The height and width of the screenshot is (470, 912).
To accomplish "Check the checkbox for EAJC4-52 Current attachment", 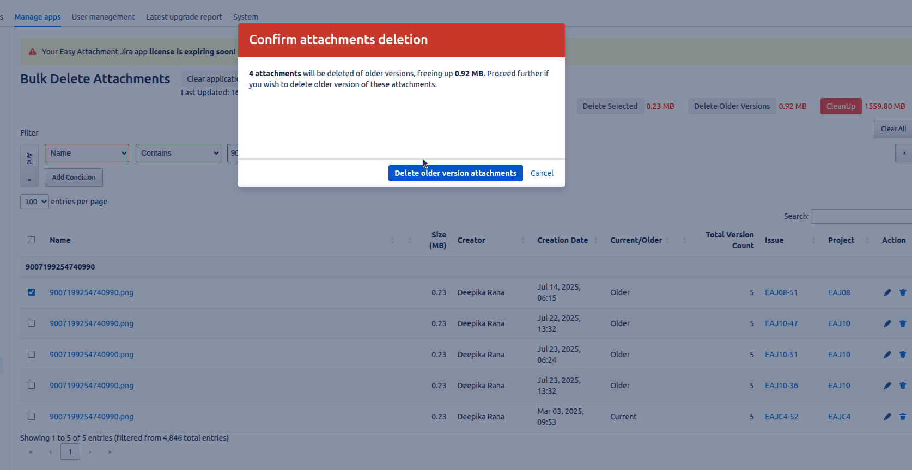I will point(31,417).
